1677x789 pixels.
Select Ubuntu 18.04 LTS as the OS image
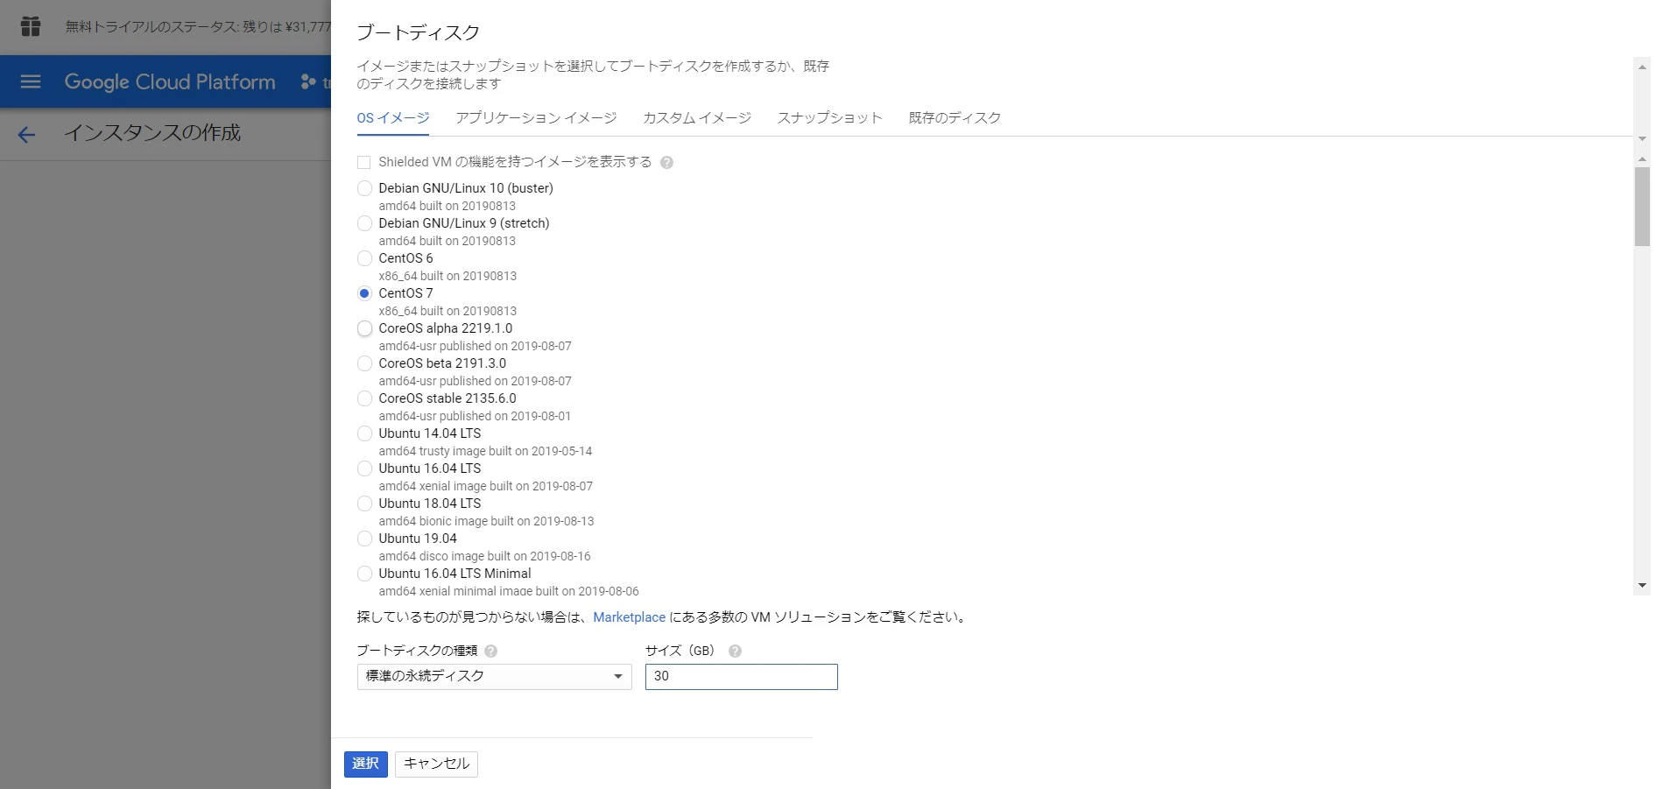tap(364, 504)
